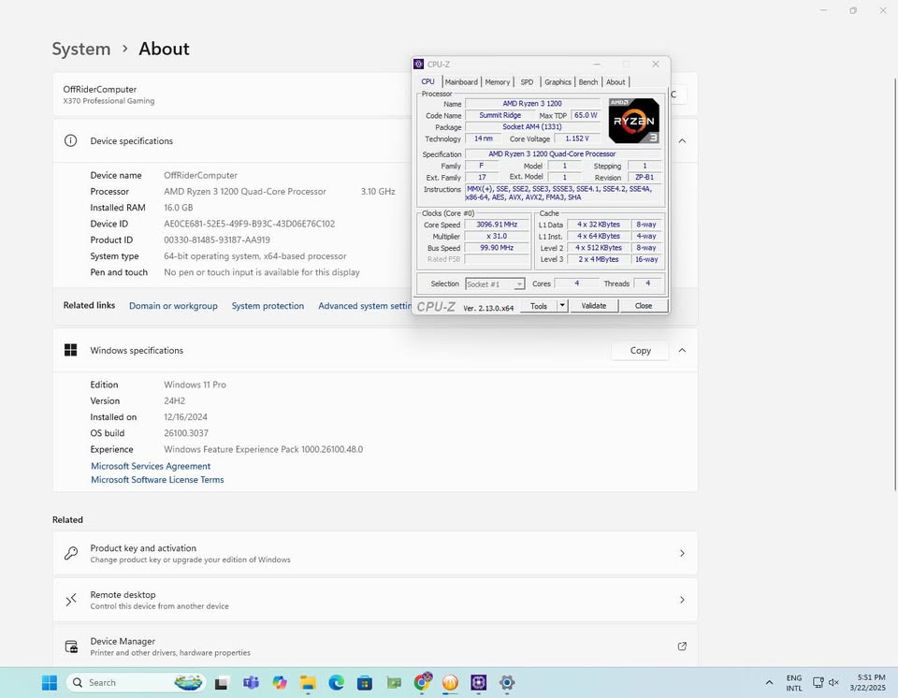The height and width of the screenshot is (698, 898).
Task: Click the CPU name field AMD Ryzen 3 1200
Action: (x=532, y=104)
